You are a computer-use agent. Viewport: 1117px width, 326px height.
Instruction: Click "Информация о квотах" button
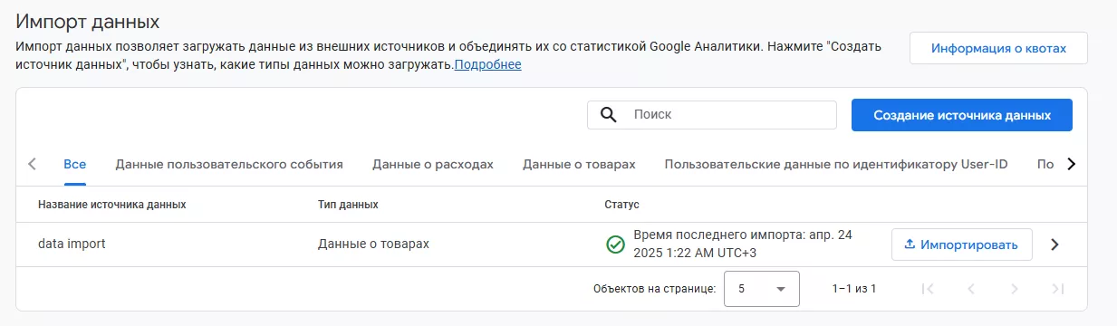click(998, 48)
